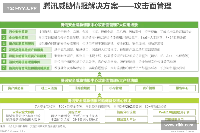The image size is (200, 133).
Task: Click the 算法算力平台 box
Action: click(126, 120)
